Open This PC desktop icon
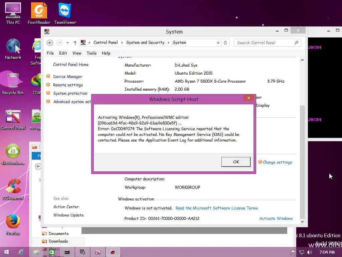 (x=13, y=13)
